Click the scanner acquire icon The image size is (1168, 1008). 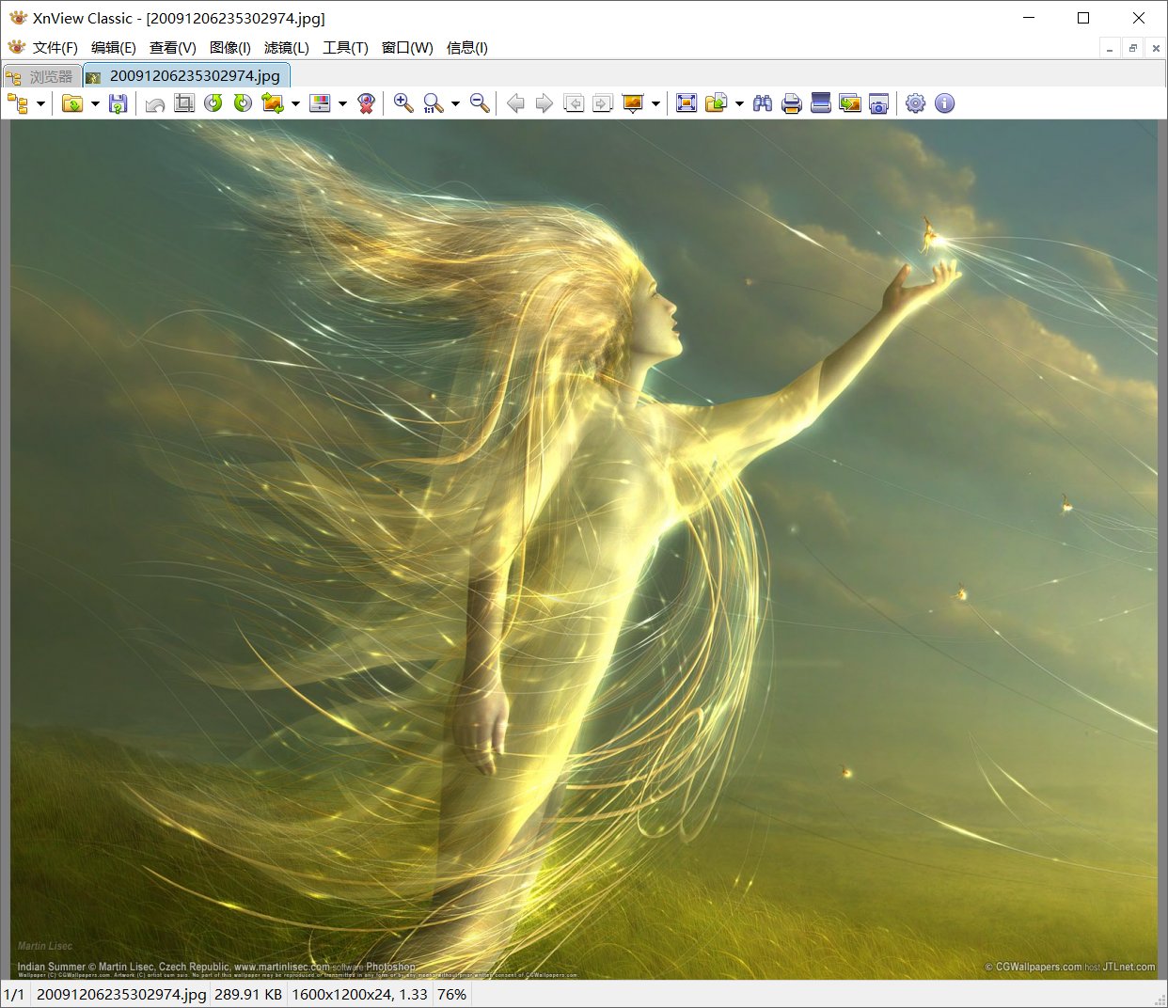pos(821,103)
